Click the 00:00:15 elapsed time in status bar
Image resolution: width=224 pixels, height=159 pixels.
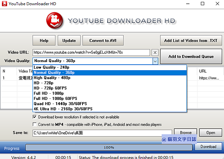(63, 157)
